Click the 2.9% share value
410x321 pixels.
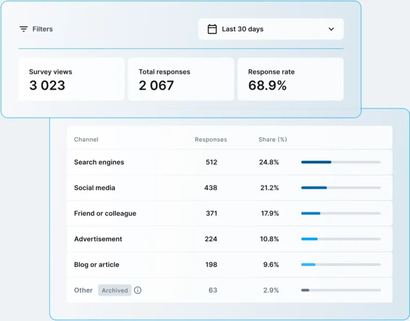(x=271, y=290)
